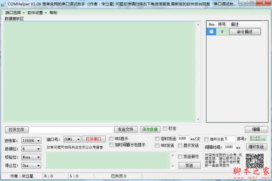Maximize the COMHelper window
This screenshot has width=272, height=181.
coord(252,3)
